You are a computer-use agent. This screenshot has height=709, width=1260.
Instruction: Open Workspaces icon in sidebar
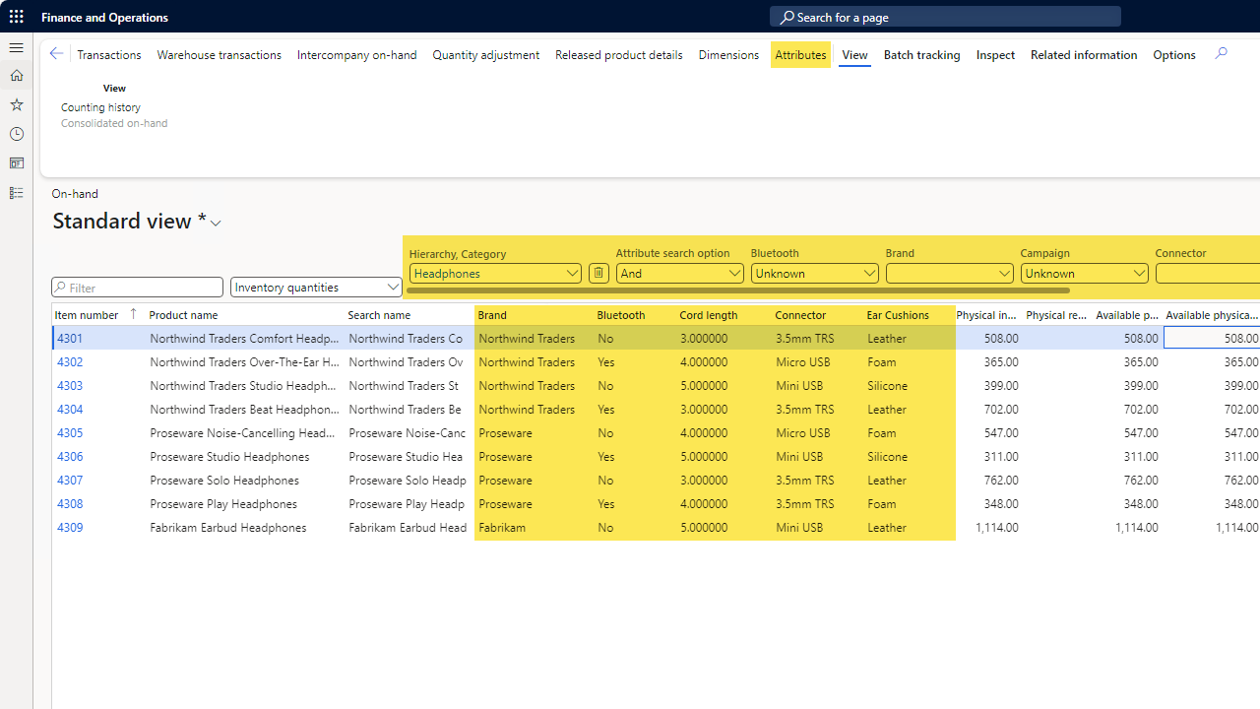coord(17,163)
